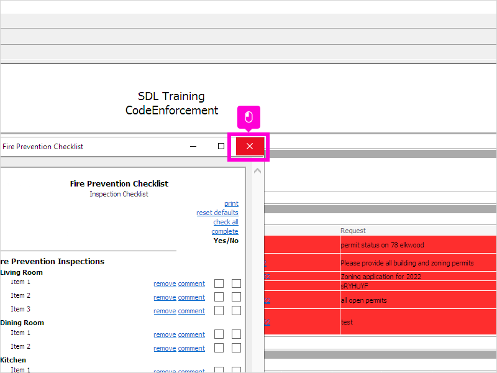Click the 'Kitchen' section heading
This screenshot has width=497, height=373.
pos(13,360)
